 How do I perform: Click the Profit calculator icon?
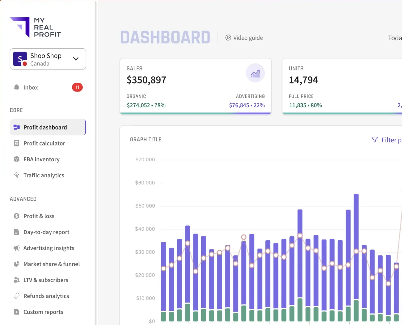[17, 143]
